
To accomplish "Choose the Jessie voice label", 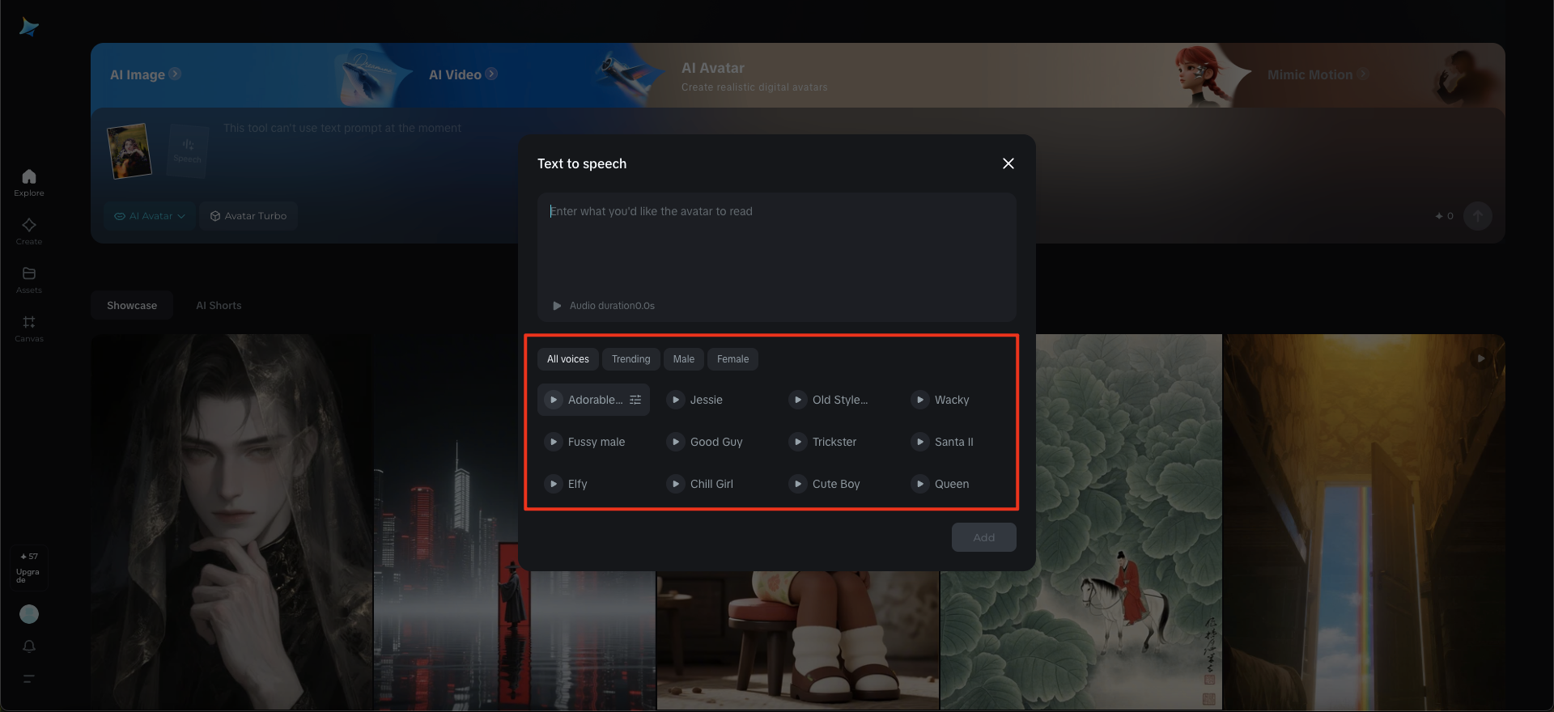I will tap(707, 400).
